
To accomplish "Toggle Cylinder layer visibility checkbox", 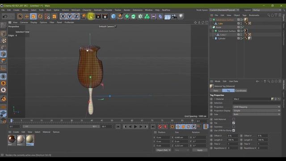I will click(238, 38).
